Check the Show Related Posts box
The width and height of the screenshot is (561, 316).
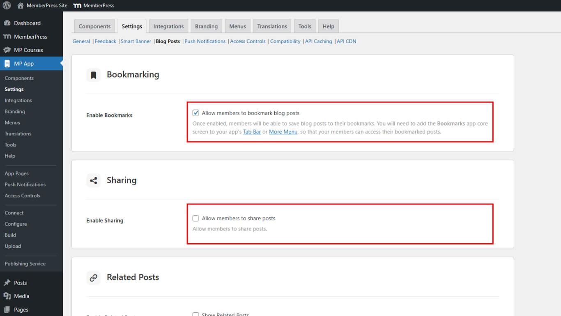[x=195, y=314]
